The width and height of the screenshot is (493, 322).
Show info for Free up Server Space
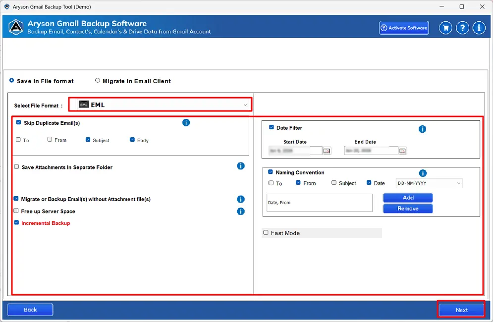coord(240,212)
